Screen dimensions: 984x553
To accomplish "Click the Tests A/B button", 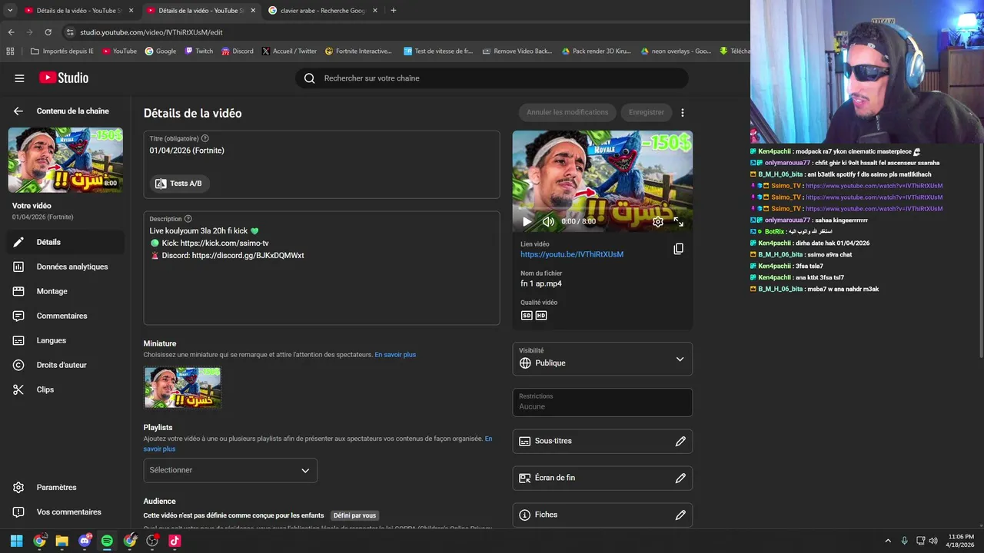I will (x=179, y=184).
